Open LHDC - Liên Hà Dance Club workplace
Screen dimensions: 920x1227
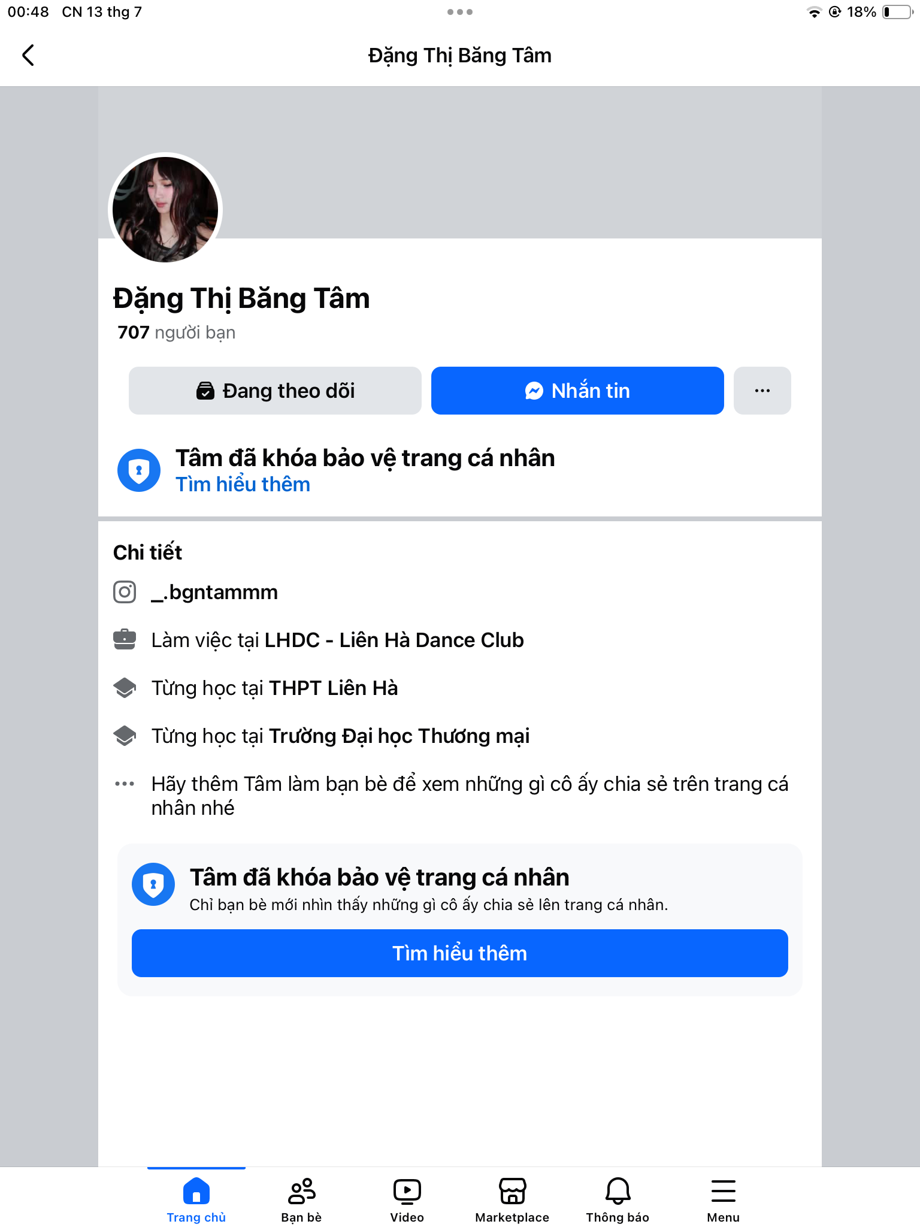[394, 640]
